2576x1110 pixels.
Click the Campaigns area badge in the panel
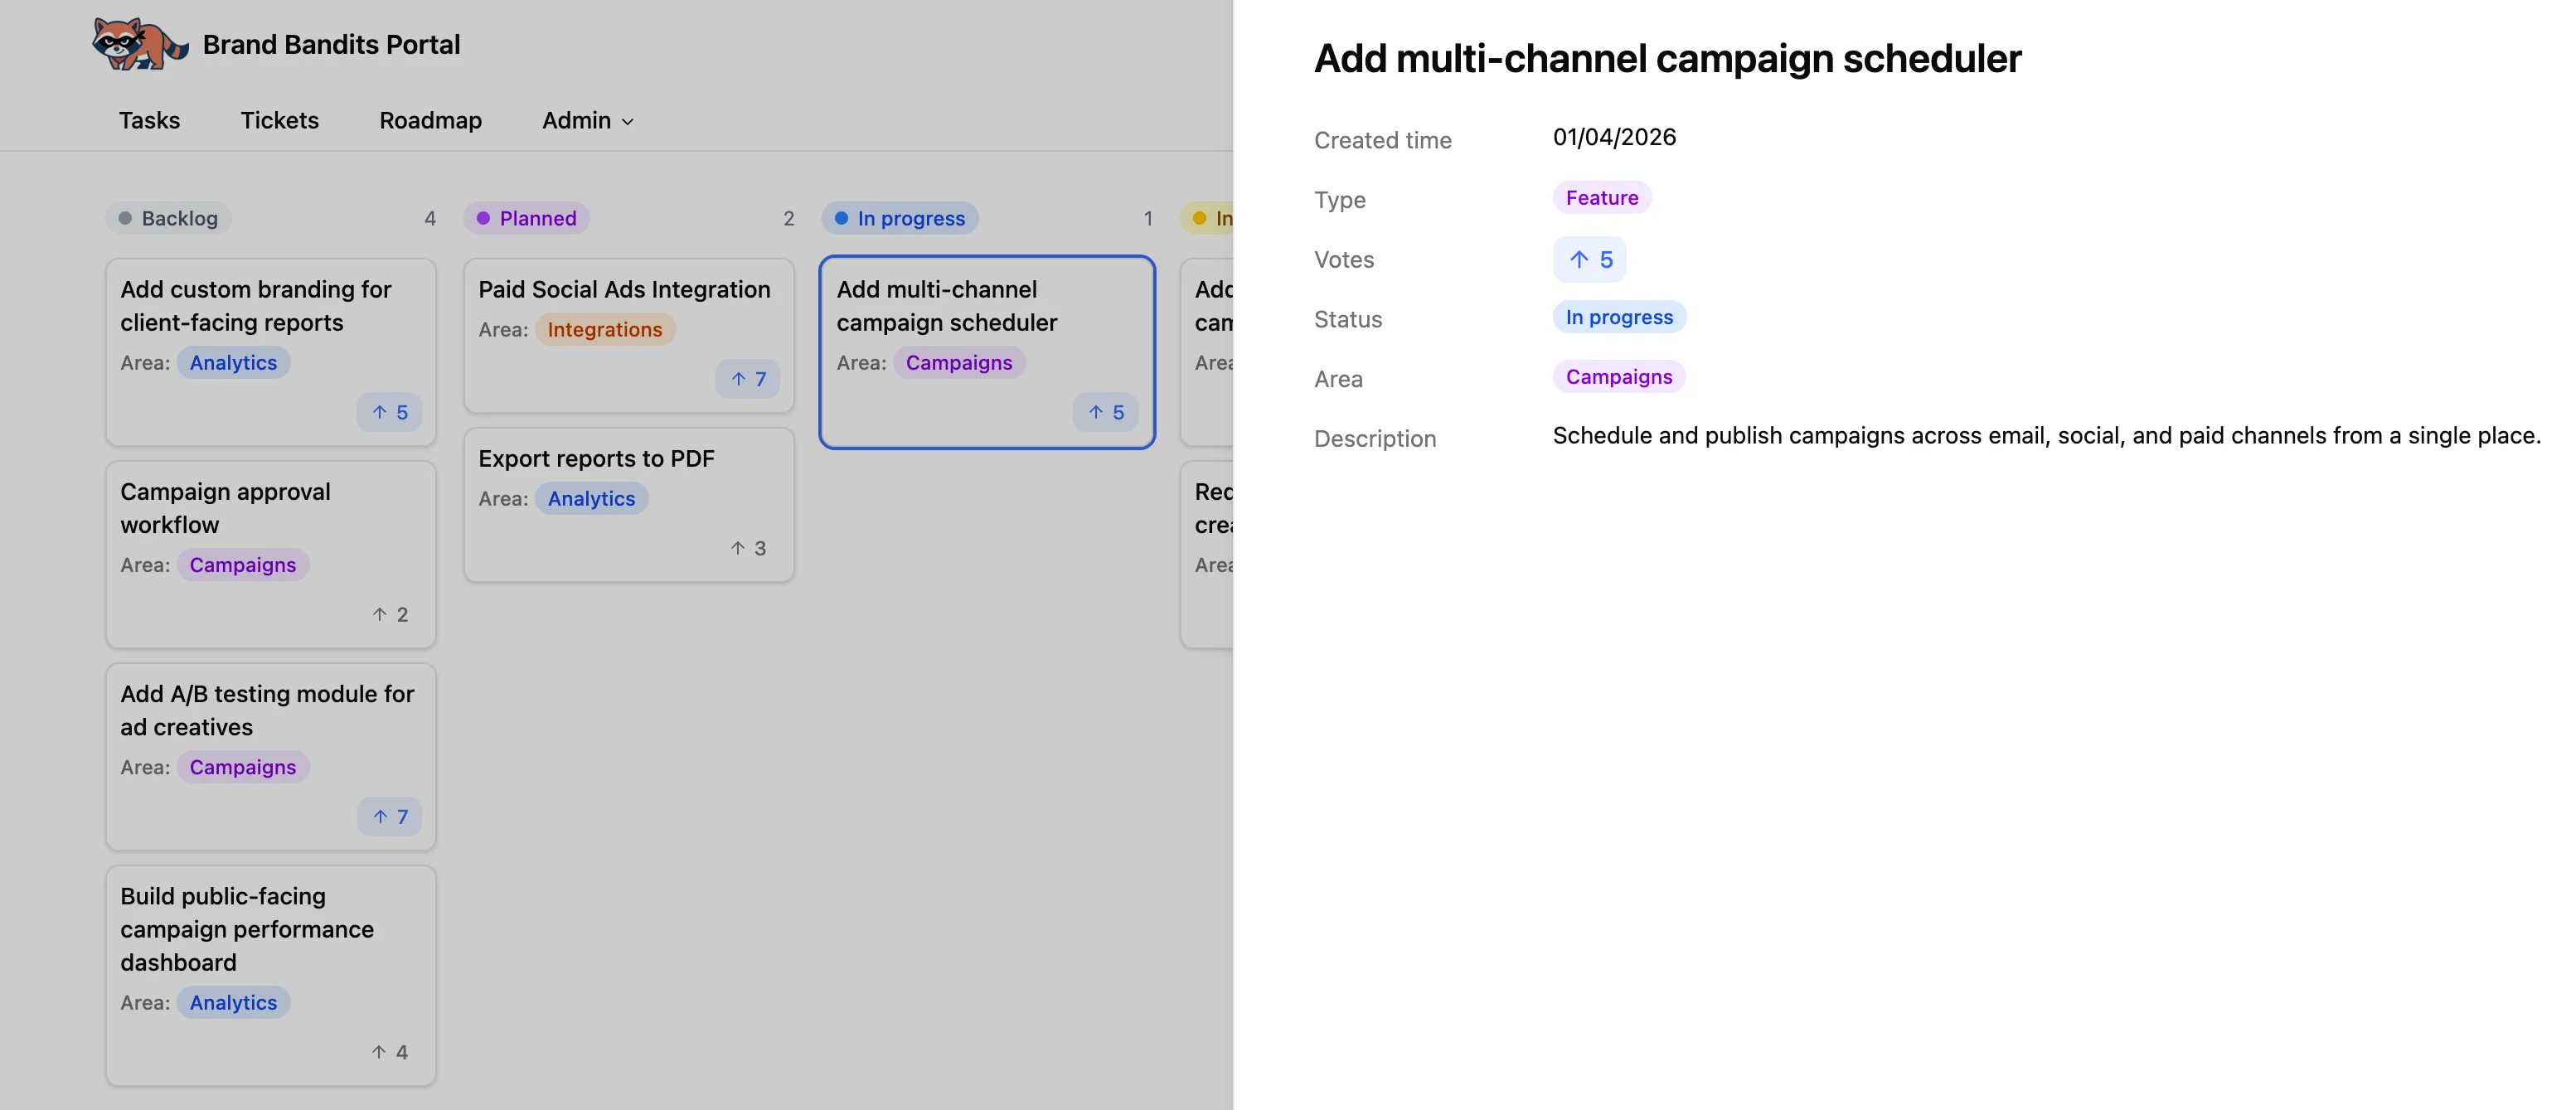(x=1618, y=377)
